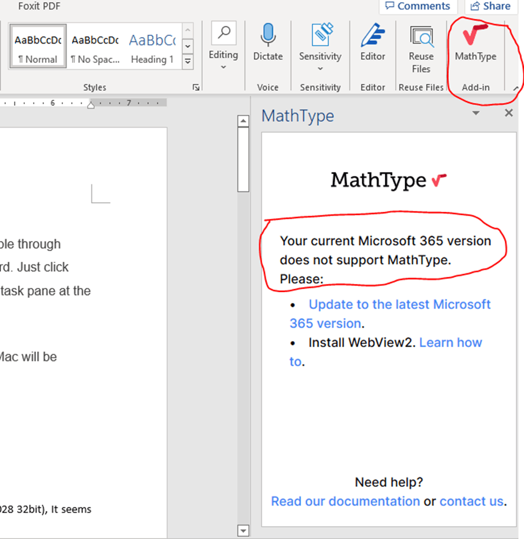The width and height of the screenshot is (524, 539).
Task: Click the 'Install WebView2.' text
Action: (x=362, y=342)
